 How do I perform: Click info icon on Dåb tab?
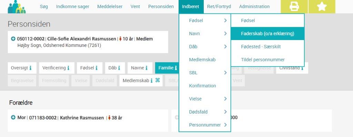pyautogui.click(x=119, y=68)
